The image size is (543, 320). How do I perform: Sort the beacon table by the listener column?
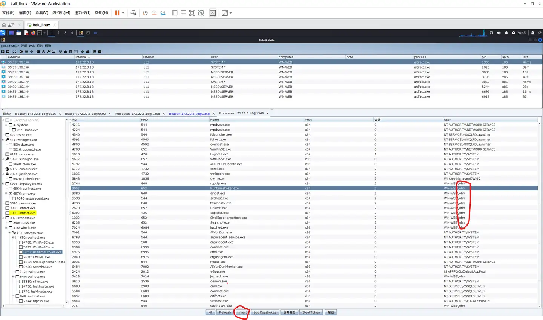[176, 57]
